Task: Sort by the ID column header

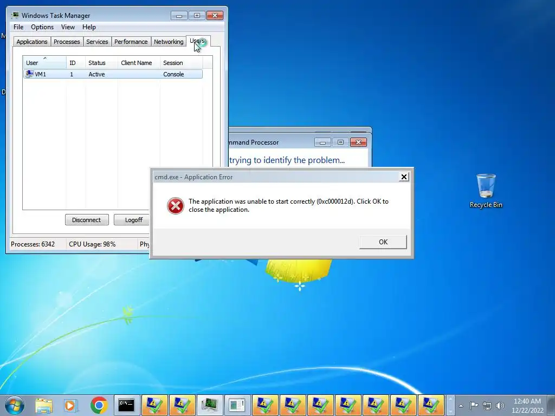Action: [76, 63]
